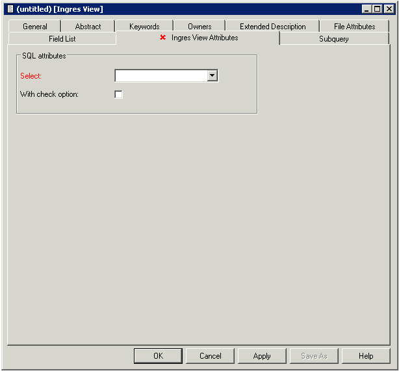This screenshot has width=399, height=371.
Task: Switch to the General tab
Action: coord(35,27)
